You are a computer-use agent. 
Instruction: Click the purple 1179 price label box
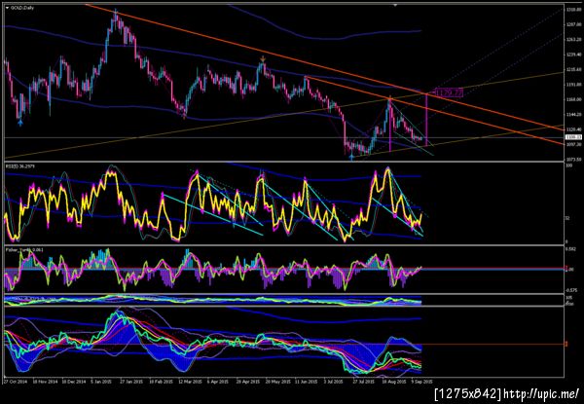point(449,92)
